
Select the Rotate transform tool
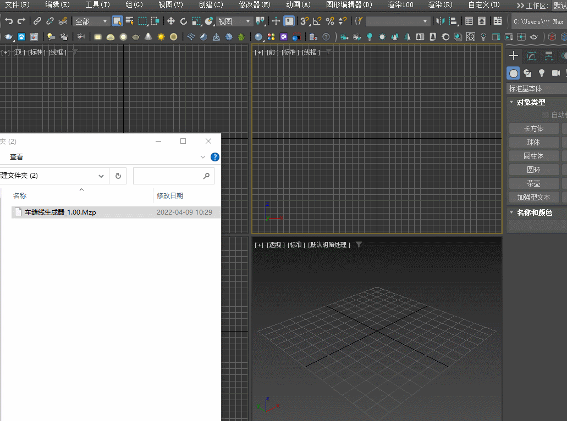(x=184, y=21)
